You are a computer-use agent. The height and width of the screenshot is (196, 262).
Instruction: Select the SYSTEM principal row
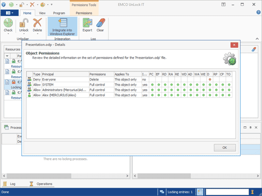pyautogui.click(x=129, y=85)
